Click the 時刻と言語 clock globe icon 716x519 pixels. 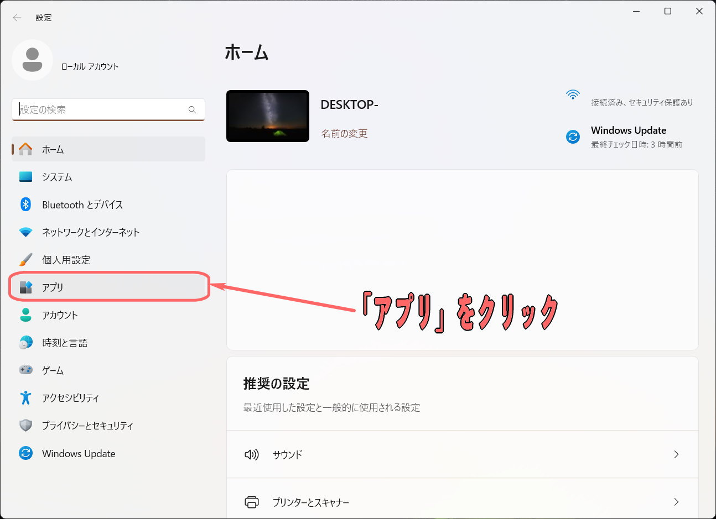click(25, 343)
